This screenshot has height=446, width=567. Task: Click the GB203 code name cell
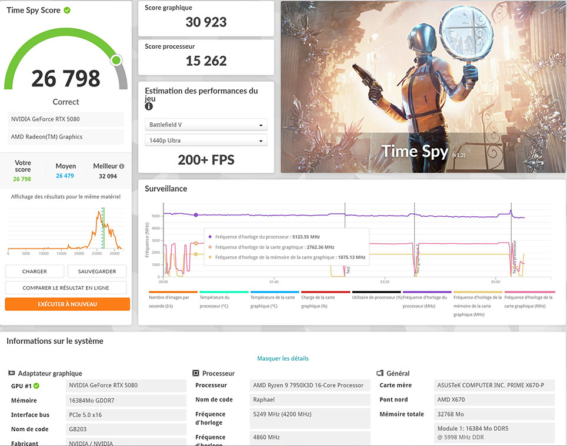point(126,430)
